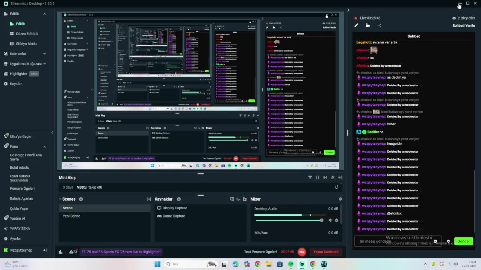Select the Display Capture source
Viewport: 481px width, 270px height.
[200, 208]
